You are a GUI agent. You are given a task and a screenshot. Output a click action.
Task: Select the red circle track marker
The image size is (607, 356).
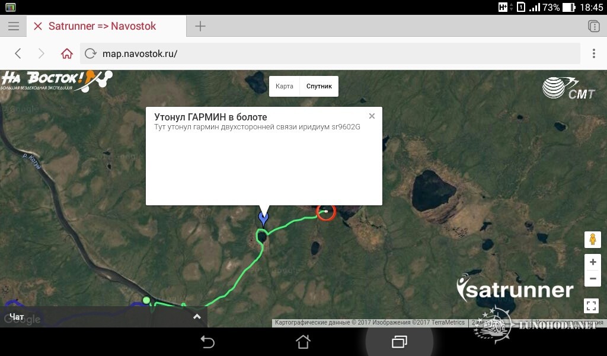(325, 211)
